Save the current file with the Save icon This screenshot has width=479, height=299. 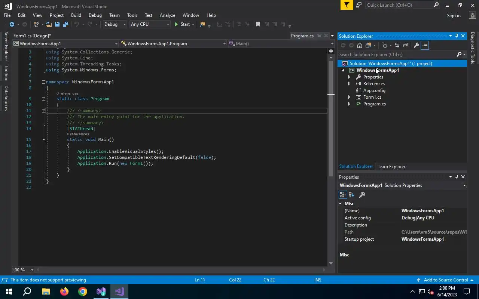pos(57,24)
